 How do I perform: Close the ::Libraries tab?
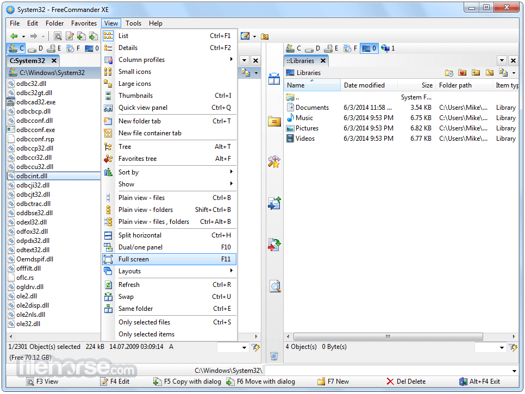coord(323,60)
